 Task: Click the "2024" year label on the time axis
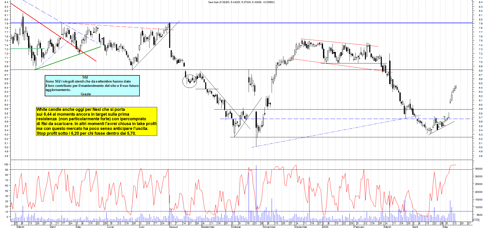pos(325,227)
